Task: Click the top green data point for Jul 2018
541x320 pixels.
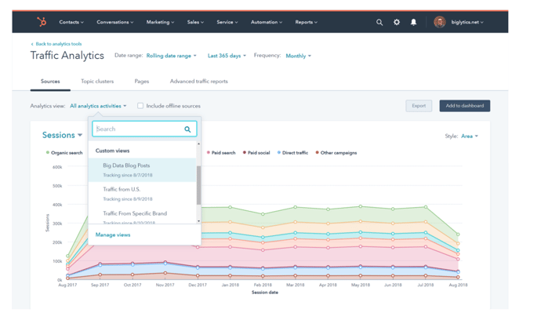Action: tap(426, 207)
